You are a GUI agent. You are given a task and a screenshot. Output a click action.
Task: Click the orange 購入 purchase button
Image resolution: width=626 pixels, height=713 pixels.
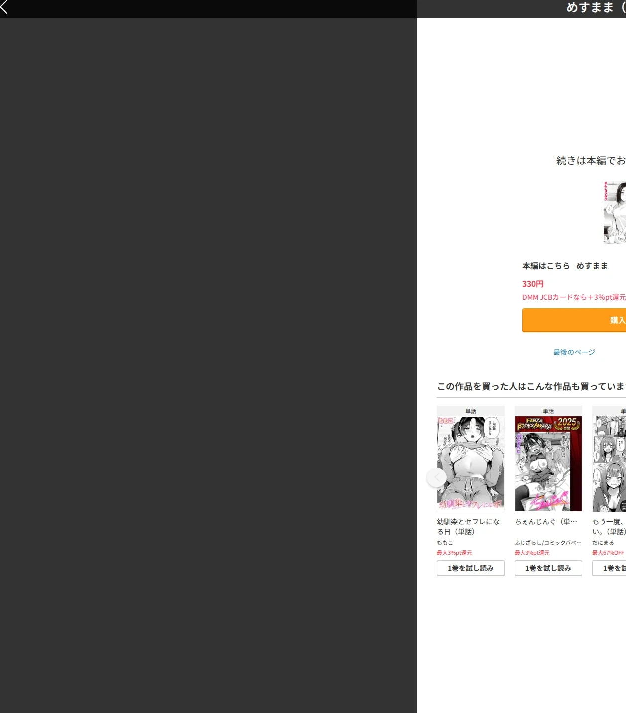pos(574,320)
